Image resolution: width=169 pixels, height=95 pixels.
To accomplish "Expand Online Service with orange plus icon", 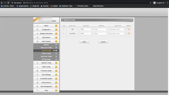I will [56, 83].
